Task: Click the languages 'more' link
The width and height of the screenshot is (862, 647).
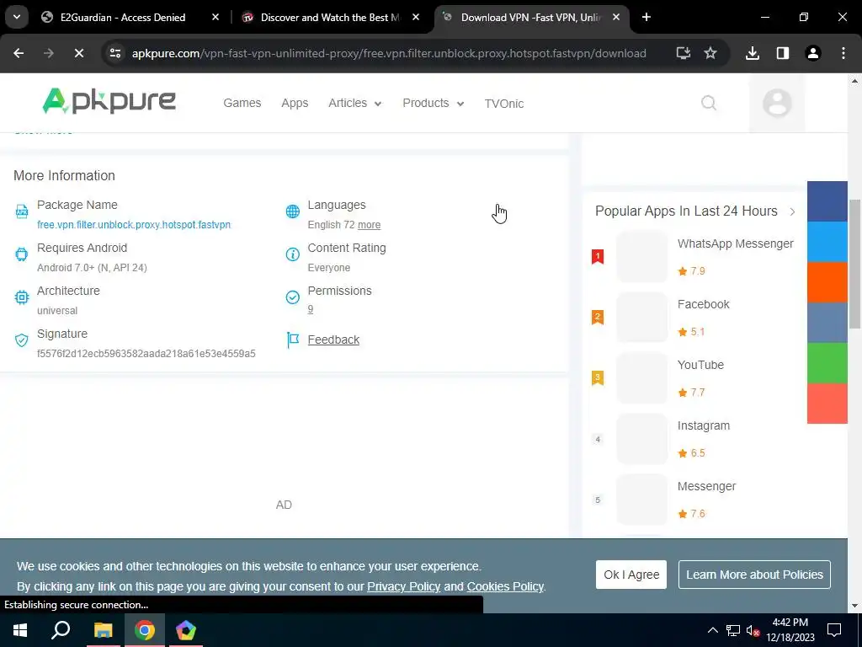Action: [369, 224]
